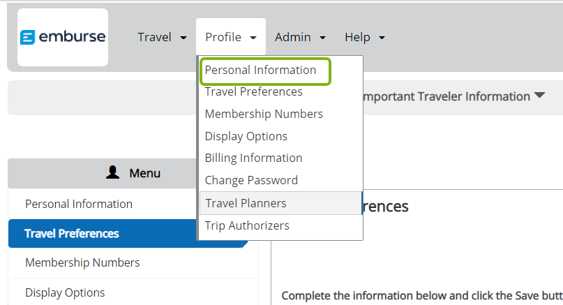Choose Trip Authorizers menu entry
Image resolution: width=563 pixels, height=305 pixels.
click(247, 225)
